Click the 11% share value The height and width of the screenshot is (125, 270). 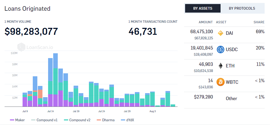click(260, 64)
